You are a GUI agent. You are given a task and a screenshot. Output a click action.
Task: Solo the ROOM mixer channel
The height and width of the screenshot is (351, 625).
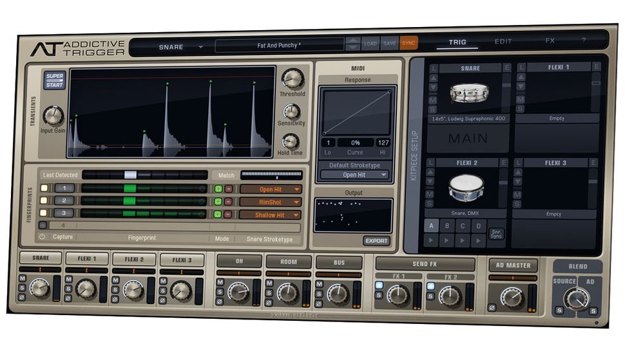click(x=269, y=293)
